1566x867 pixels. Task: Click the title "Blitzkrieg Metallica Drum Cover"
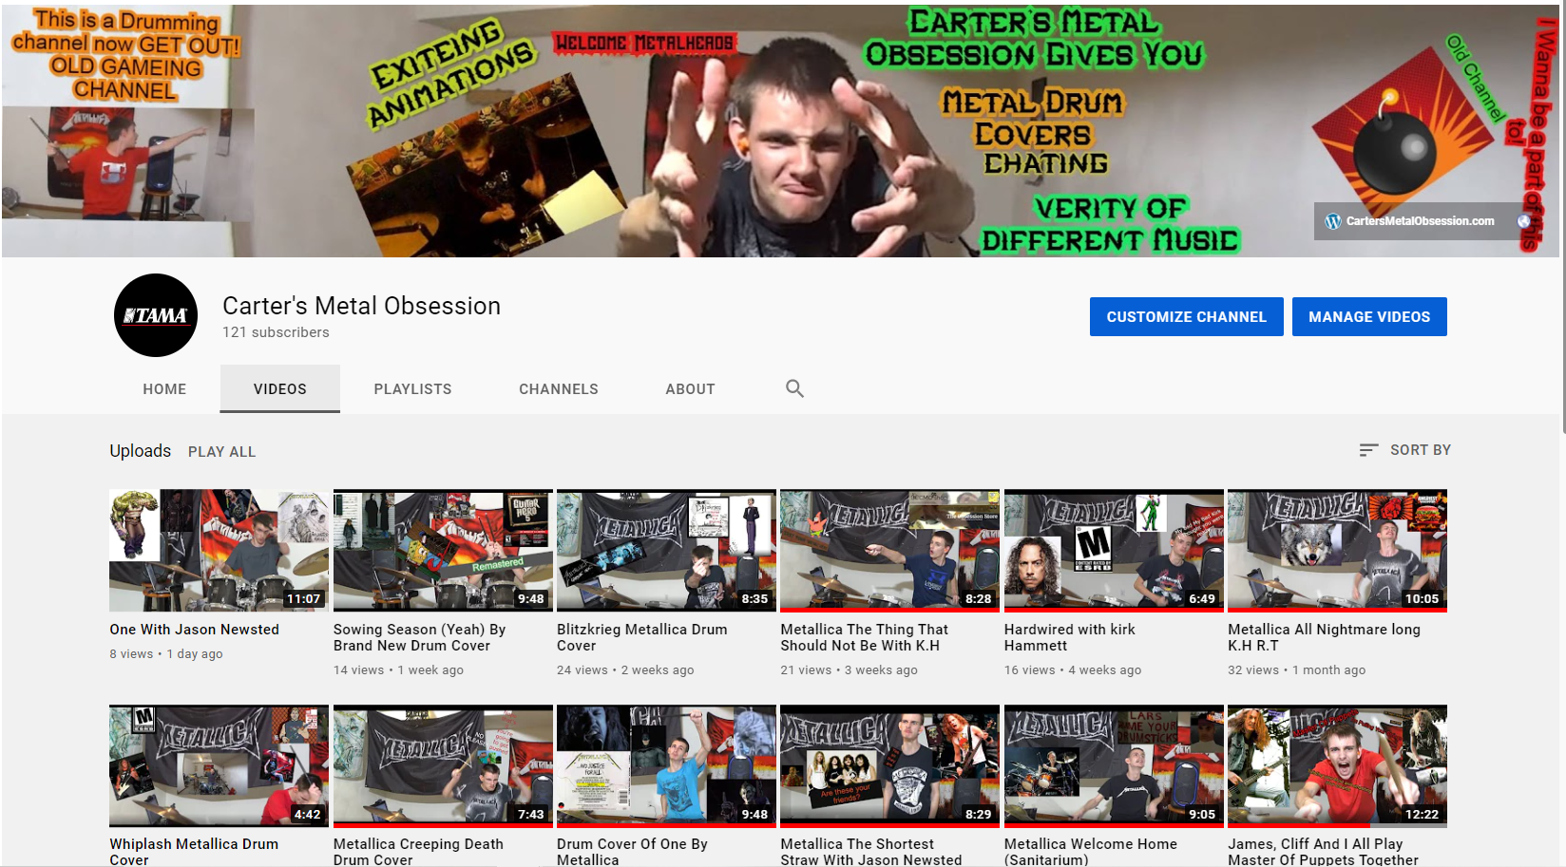[x=642, y=637]
